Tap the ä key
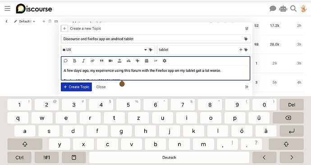Viewport: 311px width, 165px height. pos(266,131)
